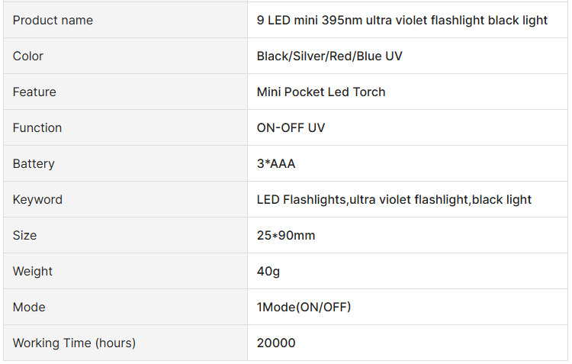Click the 'Product name' label cell
The height and width of the screenshot is (364, 572).
126,20
